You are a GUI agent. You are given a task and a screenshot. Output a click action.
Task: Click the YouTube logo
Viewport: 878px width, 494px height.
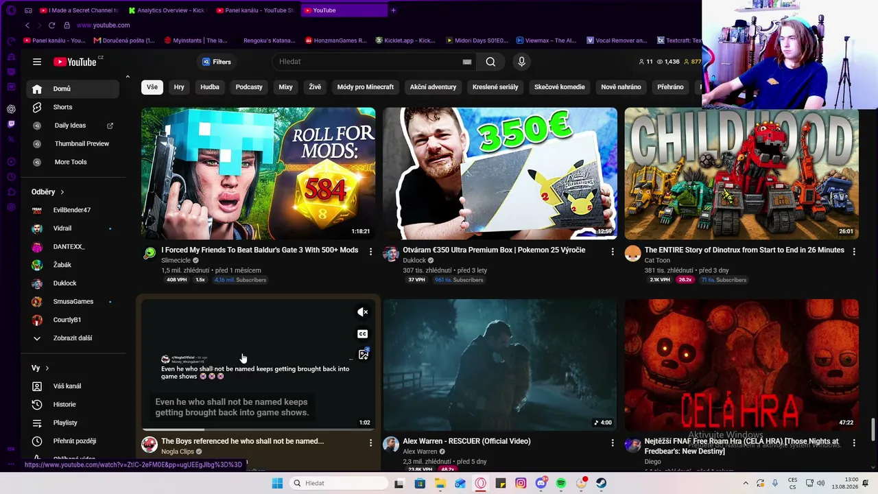75,62
